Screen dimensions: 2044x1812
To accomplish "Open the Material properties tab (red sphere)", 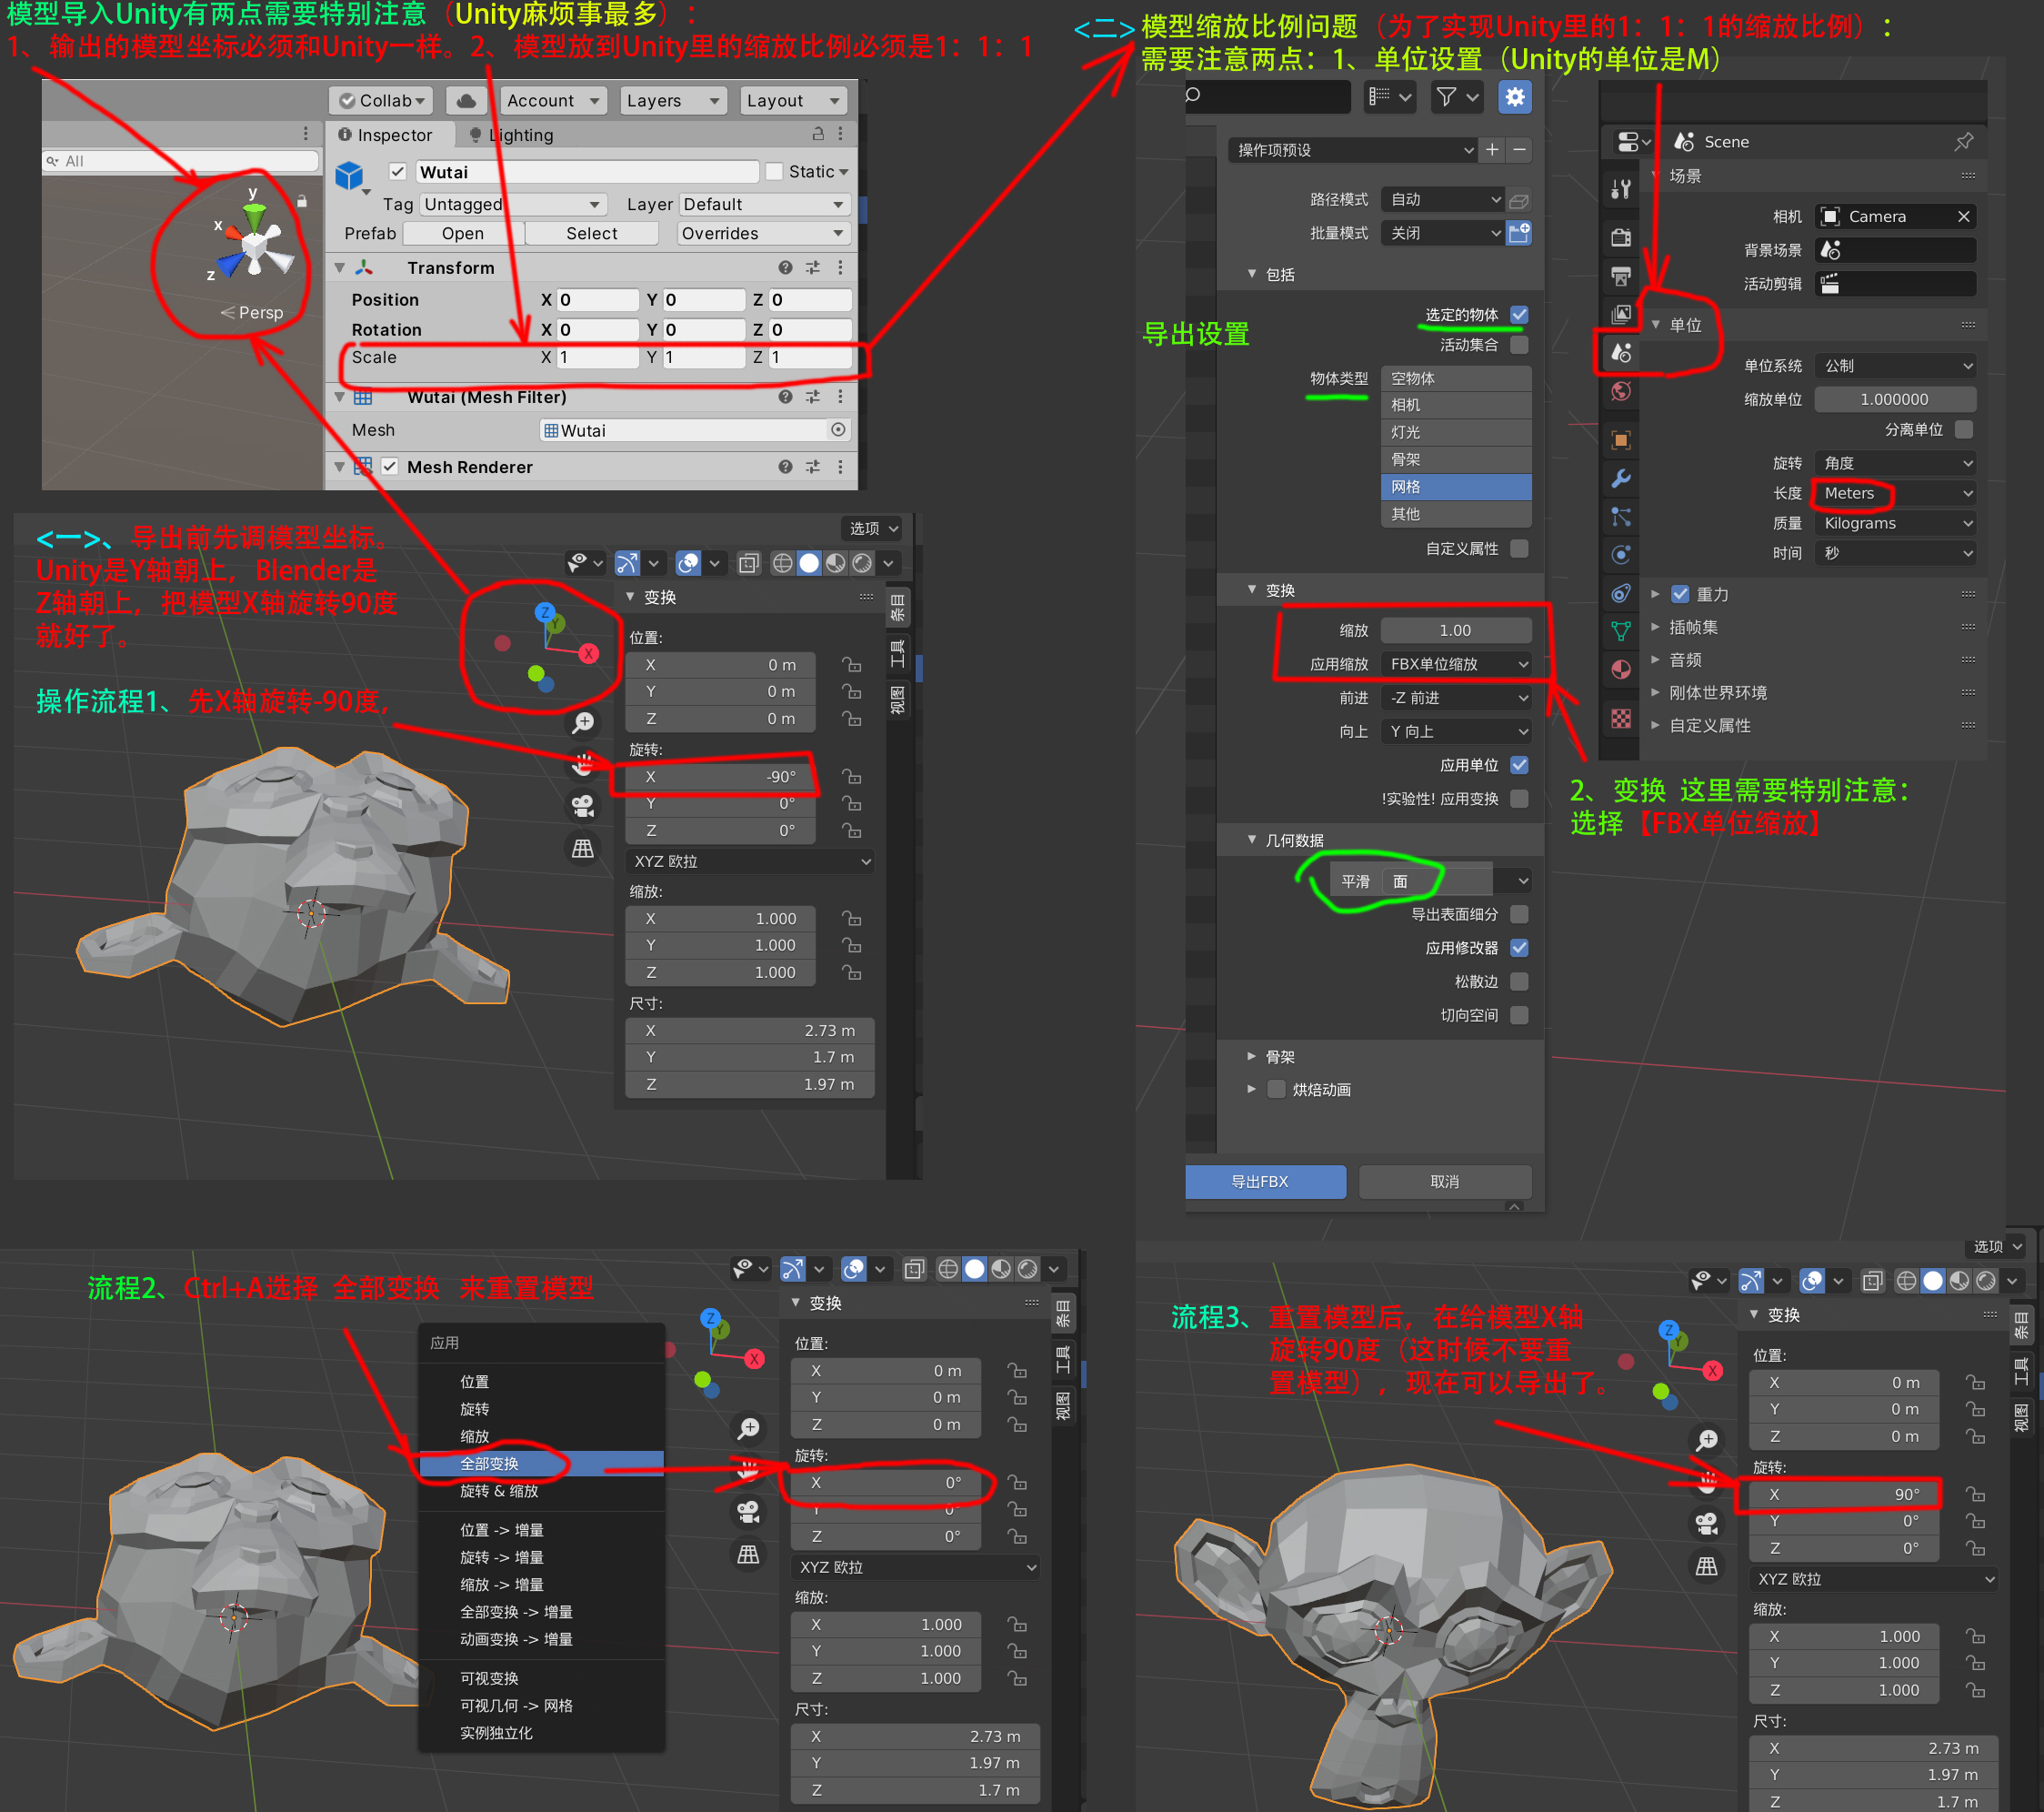I will [1621, 669].
